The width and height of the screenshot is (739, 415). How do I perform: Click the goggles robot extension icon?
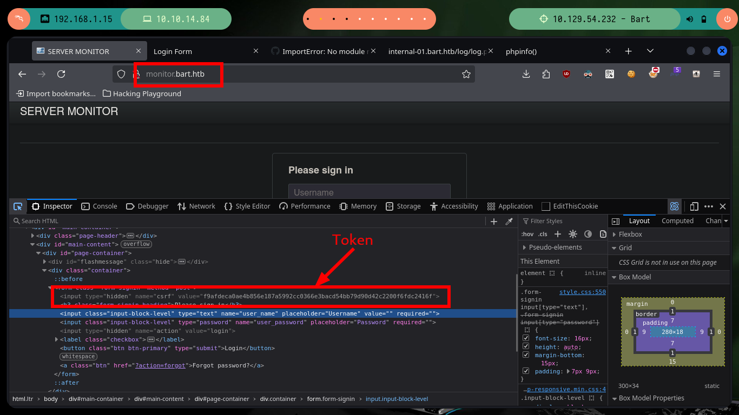click(588, 74)
